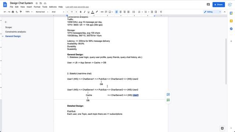The image size is (235, 132).
Task: Open the Tools menu
Action: pos(45,7)
